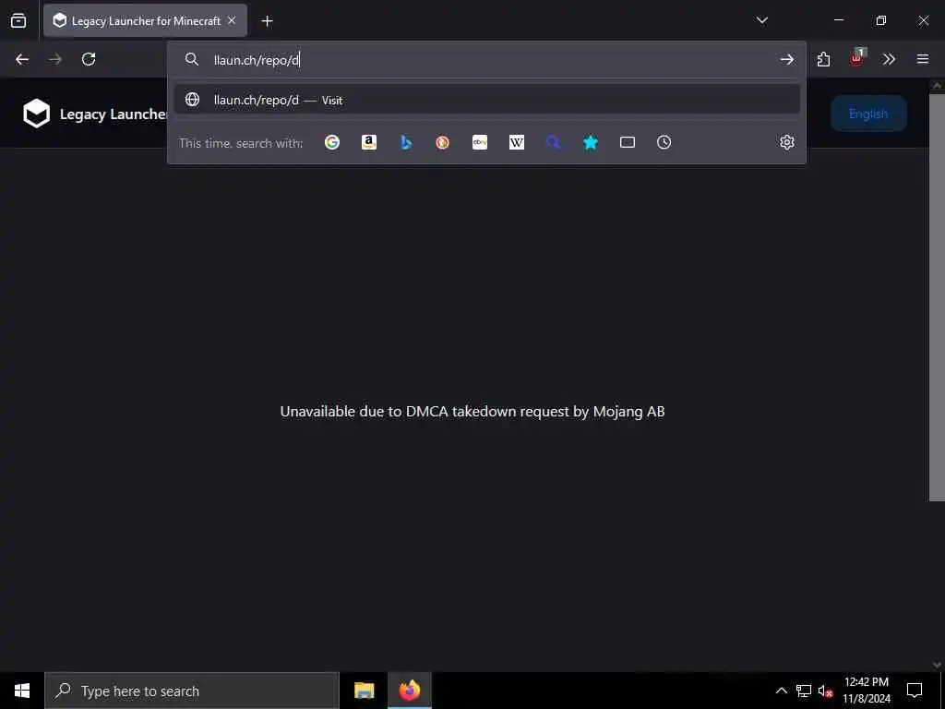945x709 pixels.
Task: Click the Firefox taskbar icon
Action: click(x=409, y=691)
